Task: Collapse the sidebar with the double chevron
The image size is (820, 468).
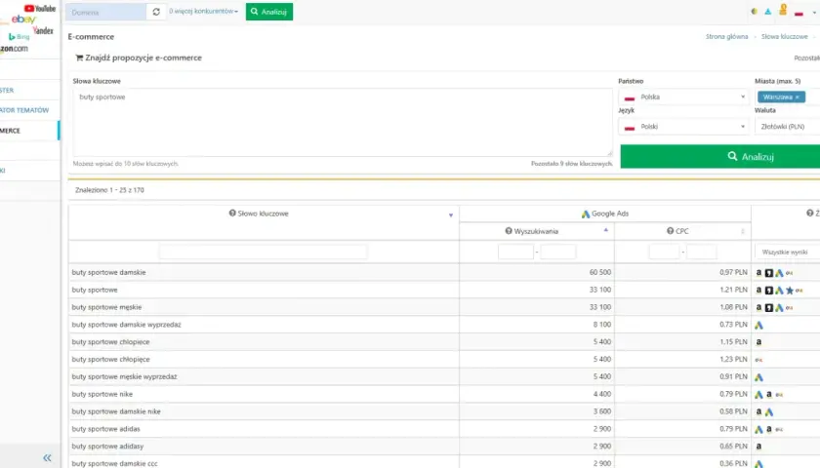Action: pos(47,458)
